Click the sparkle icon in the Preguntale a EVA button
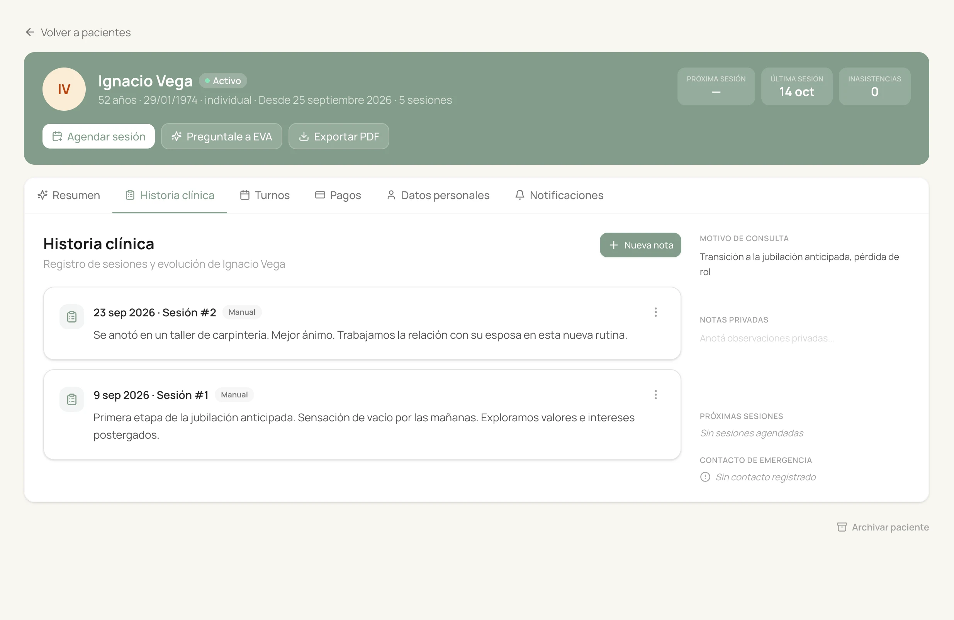954x620 pixels. (177, 137)
